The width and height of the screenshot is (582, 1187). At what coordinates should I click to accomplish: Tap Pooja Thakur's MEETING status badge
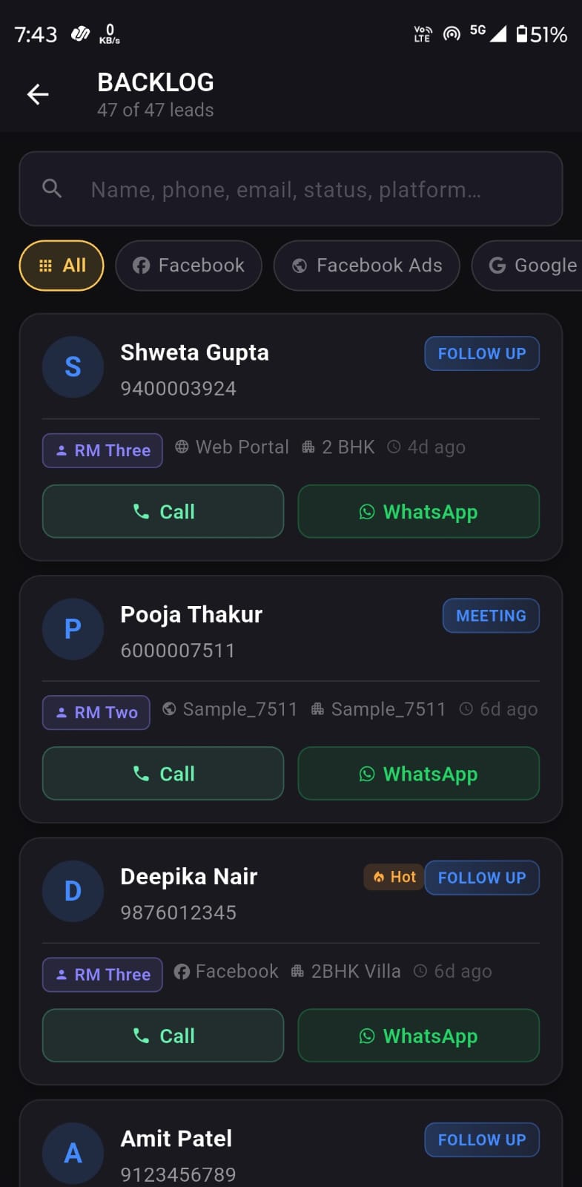tap(491, 616)
